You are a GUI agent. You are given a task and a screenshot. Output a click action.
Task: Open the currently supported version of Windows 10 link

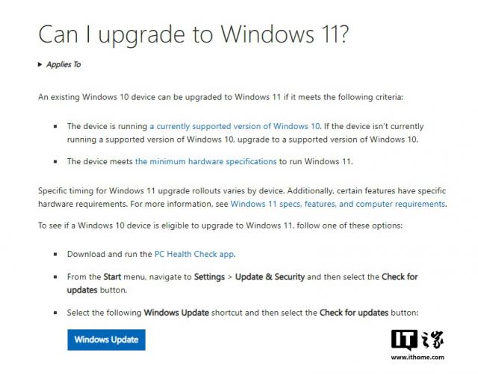(235, 126)
